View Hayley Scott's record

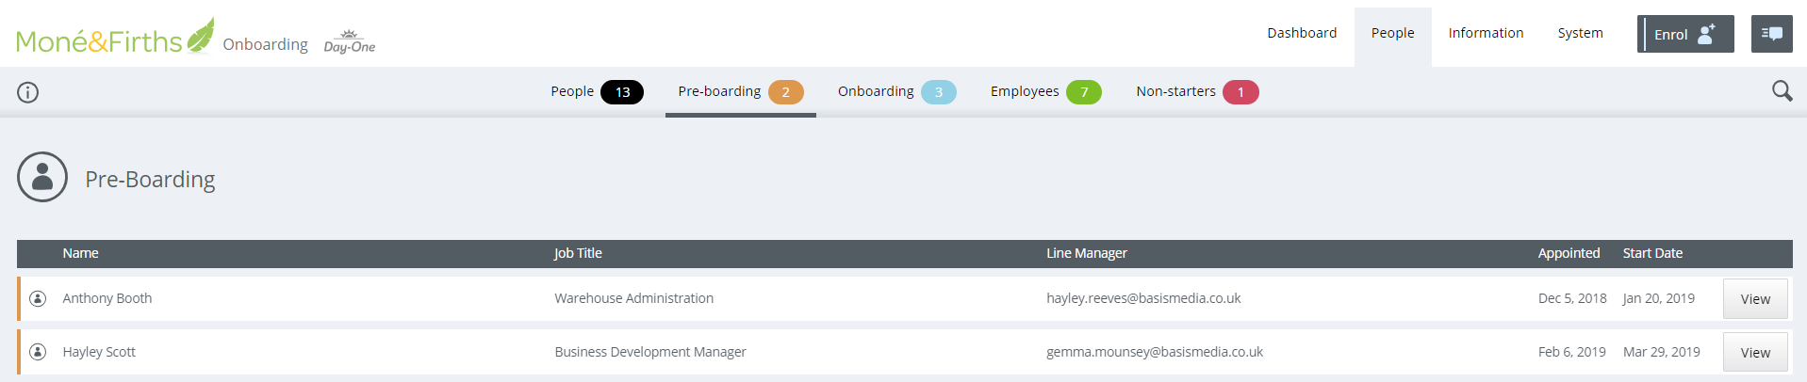pyautogui.click(x=1754, y=353)
